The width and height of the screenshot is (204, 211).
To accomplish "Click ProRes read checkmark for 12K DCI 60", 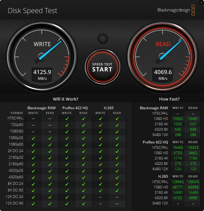I will coord(84,204).
